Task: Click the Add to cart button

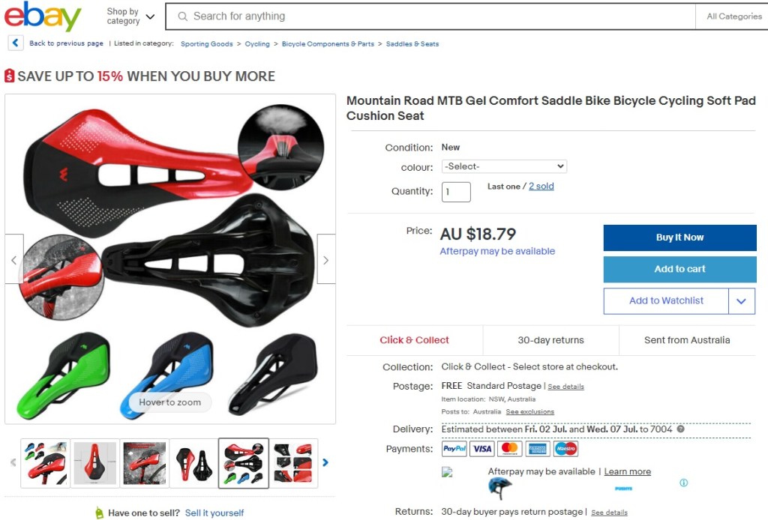Action: (679, 269)
